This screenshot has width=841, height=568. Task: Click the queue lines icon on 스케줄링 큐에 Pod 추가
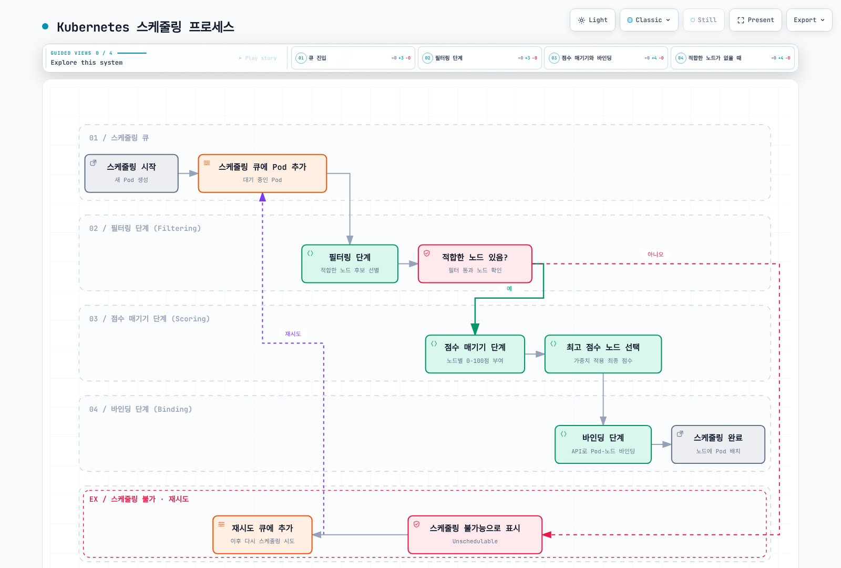pos(207,163)
